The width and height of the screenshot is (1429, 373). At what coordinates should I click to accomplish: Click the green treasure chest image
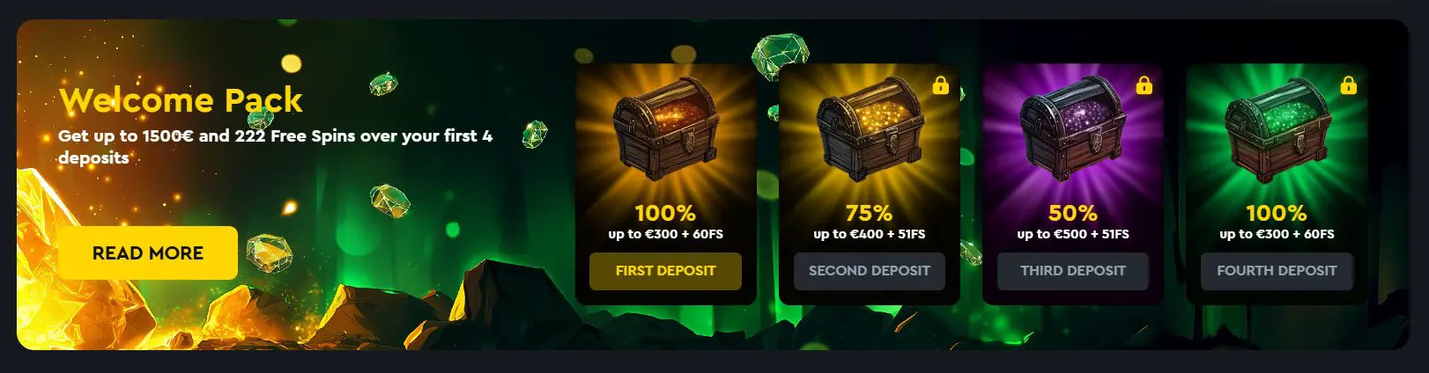tap(1277, 132)
